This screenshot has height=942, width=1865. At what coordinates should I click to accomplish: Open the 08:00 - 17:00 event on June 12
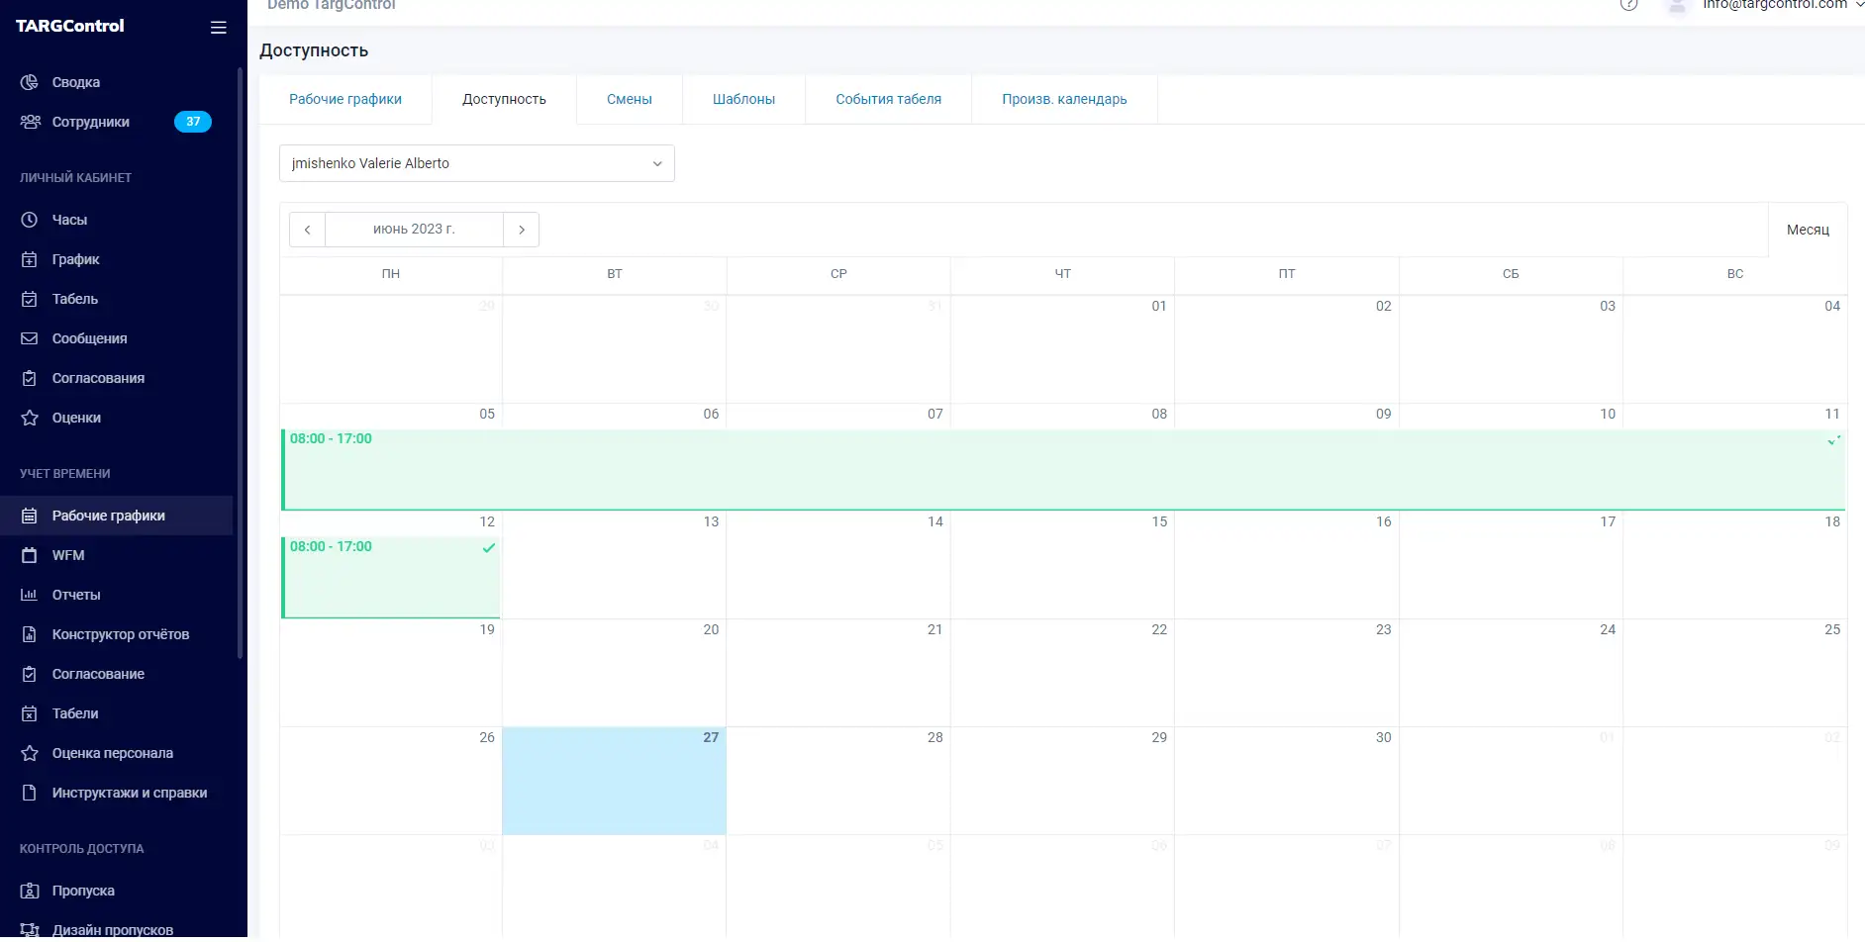pos(391,577)
